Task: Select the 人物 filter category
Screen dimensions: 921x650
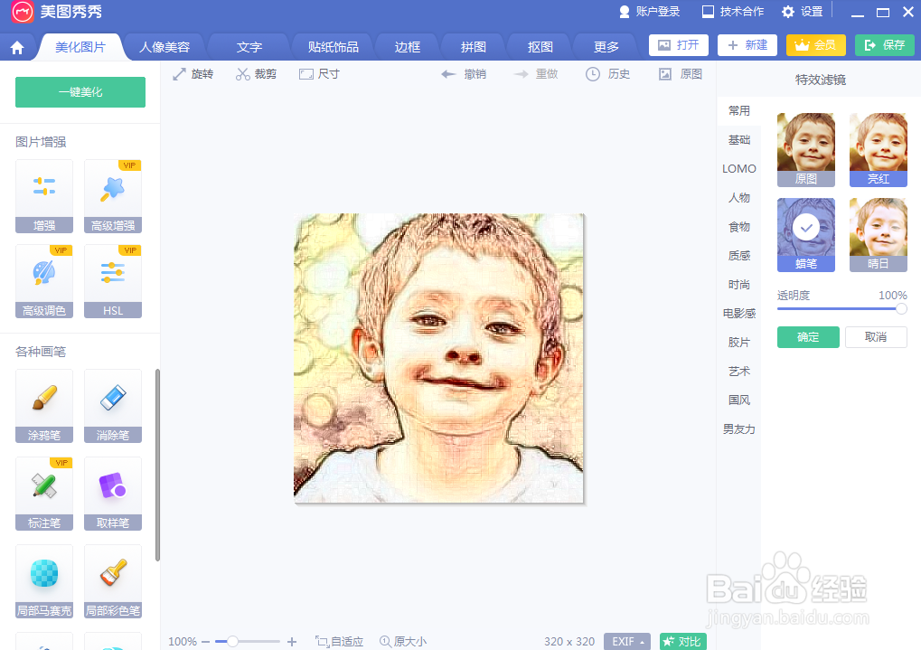Action: 739,197
